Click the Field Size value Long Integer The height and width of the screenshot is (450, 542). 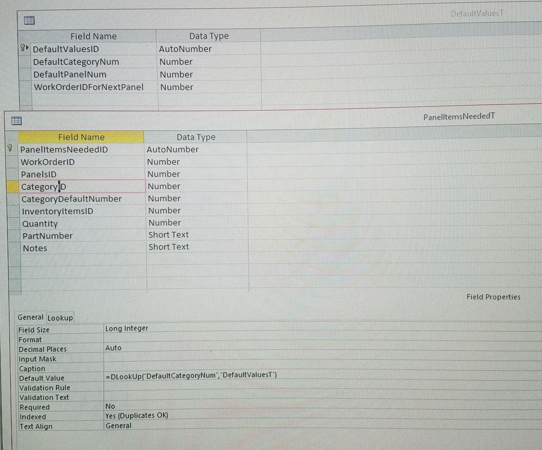(x=127, y=328)
